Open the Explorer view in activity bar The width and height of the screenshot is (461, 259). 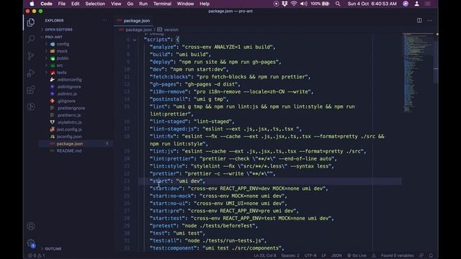[30, 22]
